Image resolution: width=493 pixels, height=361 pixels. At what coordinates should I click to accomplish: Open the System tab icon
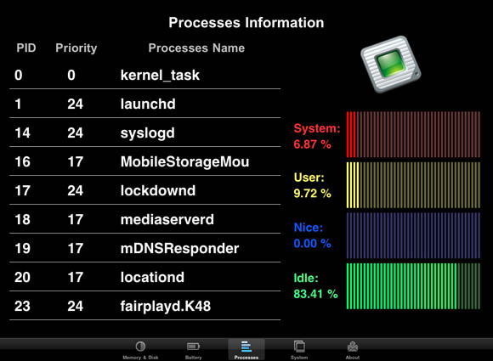tap(299, 347)
